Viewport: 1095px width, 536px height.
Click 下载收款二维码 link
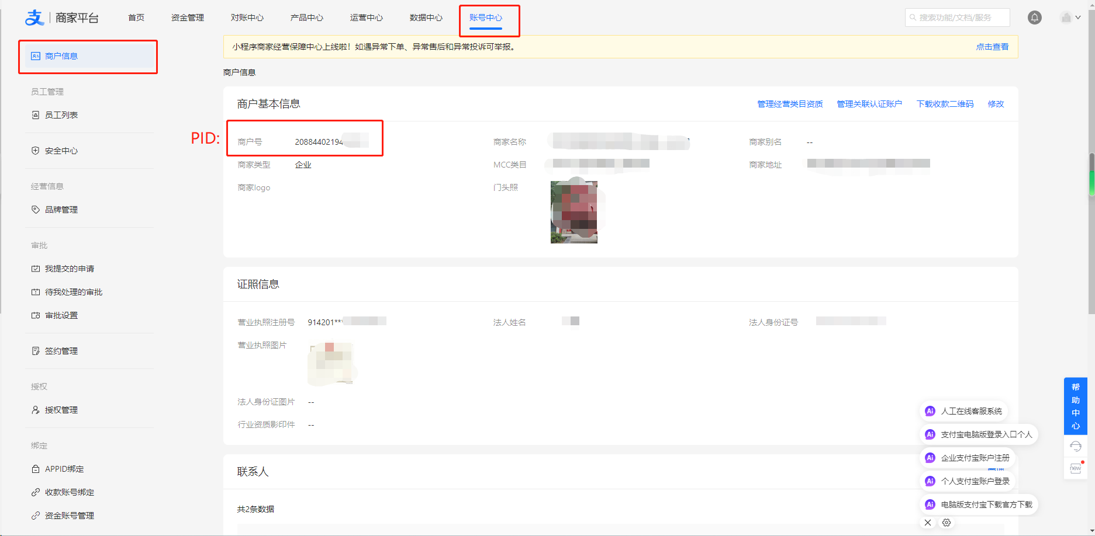click(x=945, y=104)
